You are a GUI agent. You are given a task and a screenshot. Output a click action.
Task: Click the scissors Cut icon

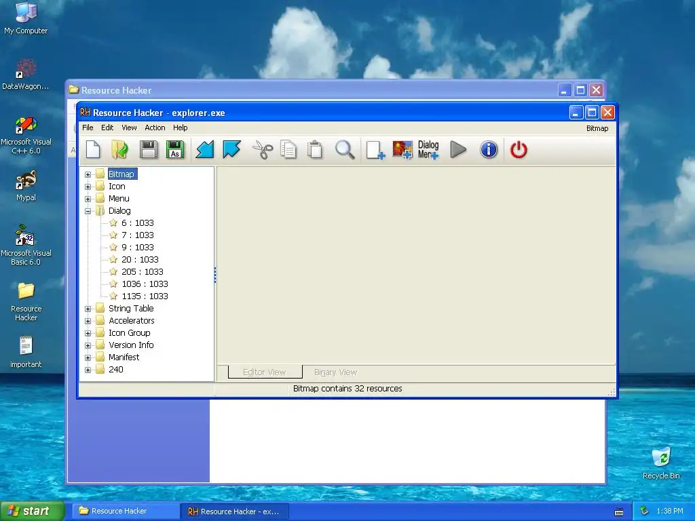(263, 150)
